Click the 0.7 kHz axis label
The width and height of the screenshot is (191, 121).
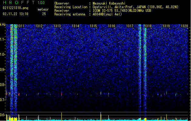(2, 100)
